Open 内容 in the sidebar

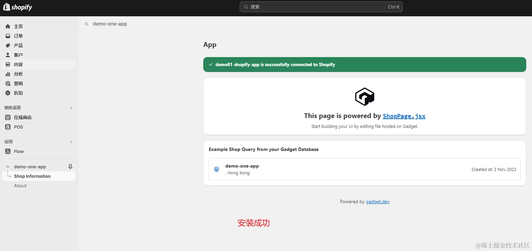pyautogui.click(x=18, y=64)
